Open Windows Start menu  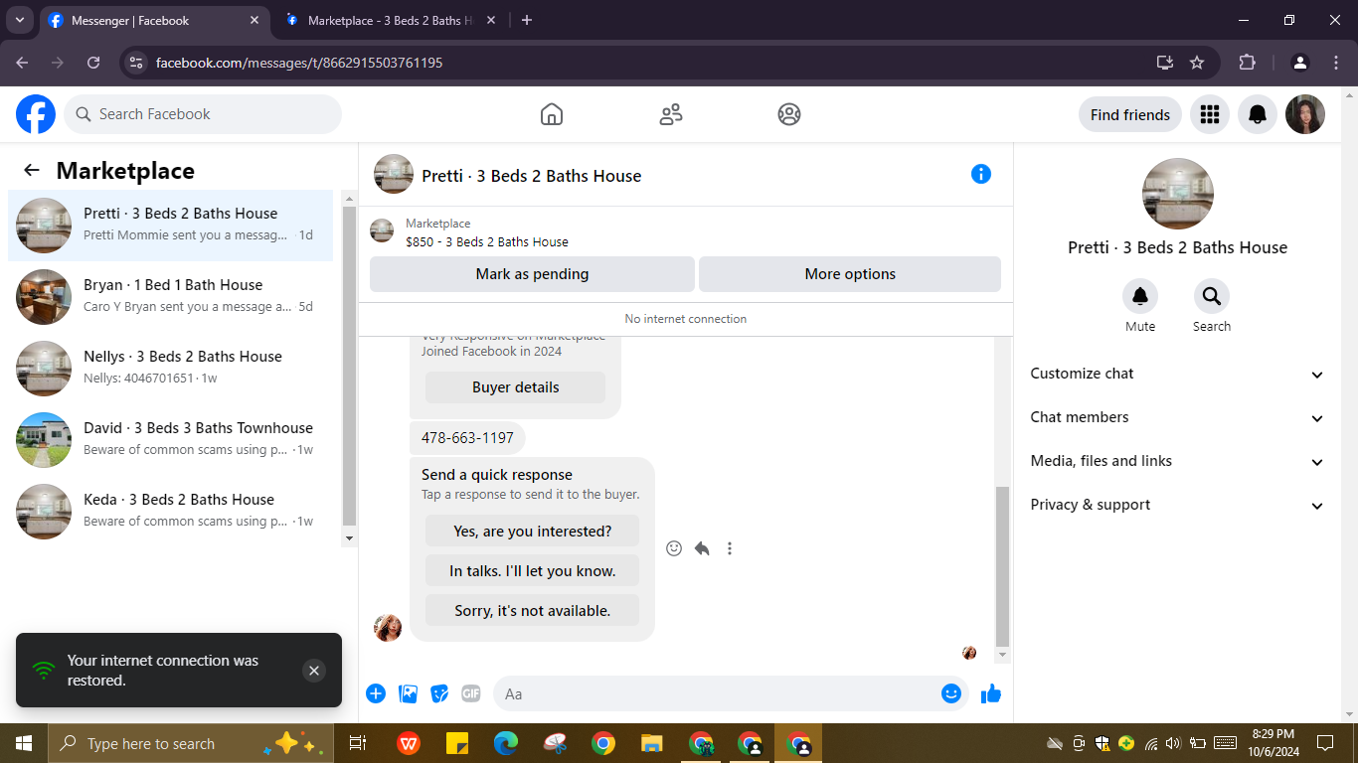[x=24, y=743]
